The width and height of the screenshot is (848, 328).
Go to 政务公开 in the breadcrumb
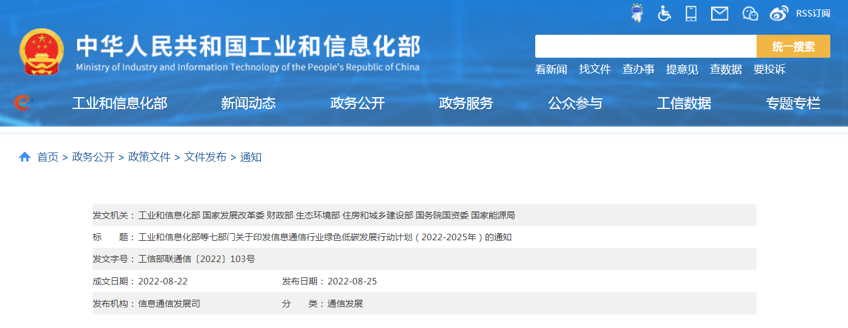93,157
